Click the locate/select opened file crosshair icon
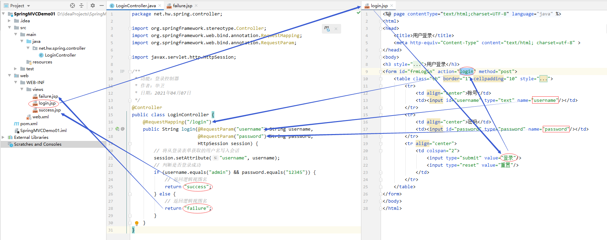The image size is (607, 240). pos(72,5)
